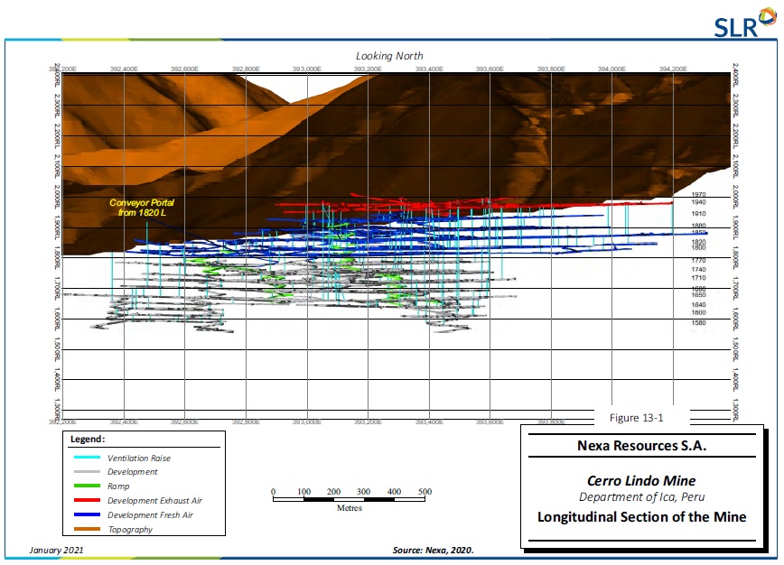Click the bottom '393,400E' easting label

point(429,422)
